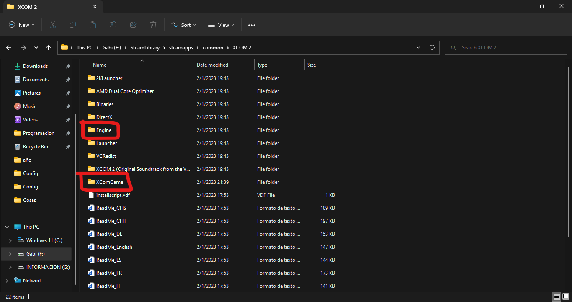Click the common breadcrumb segment
Image resolution: width=572 pixels, height=302 pixels.
click(213, 48)
